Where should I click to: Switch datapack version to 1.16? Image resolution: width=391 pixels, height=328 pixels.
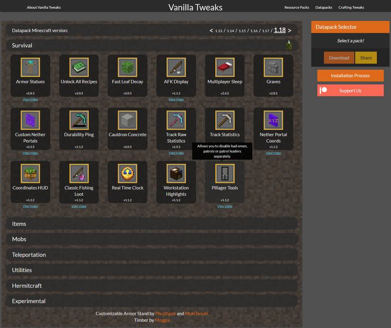point(254,30)
